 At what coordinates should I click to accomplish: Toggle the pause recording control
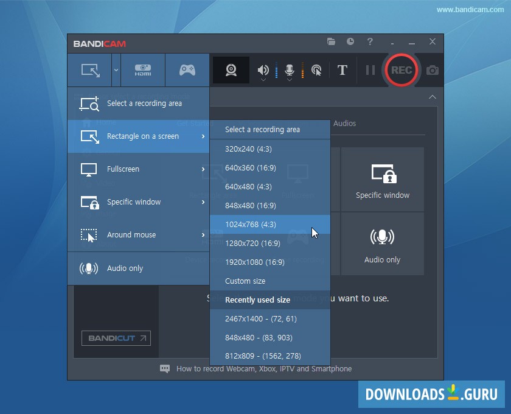pos(370,70)
